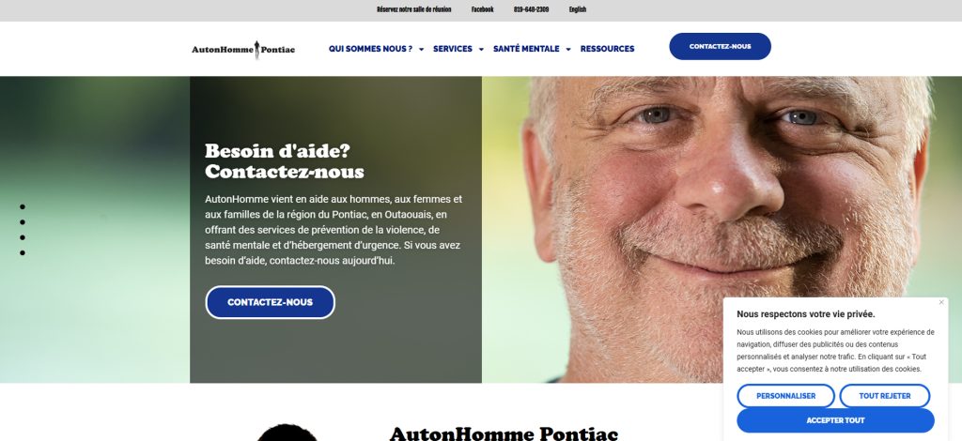Screen dimensions: 962x441
Task: Open the Ressources menu item
Action: pos(608,49)
